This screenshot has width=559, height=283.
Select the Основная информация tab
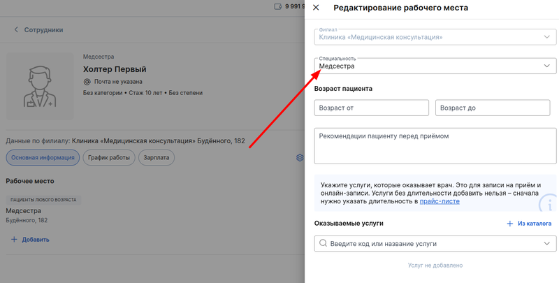pos(43,157)
